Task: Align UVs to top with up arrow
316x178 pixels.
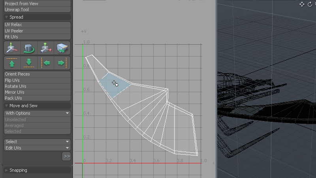Action: tap(12, 63)
